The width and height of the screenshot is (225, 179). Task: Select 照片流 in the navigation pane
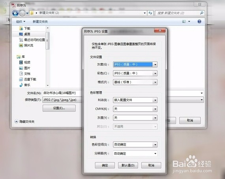(x=26, y=46)
